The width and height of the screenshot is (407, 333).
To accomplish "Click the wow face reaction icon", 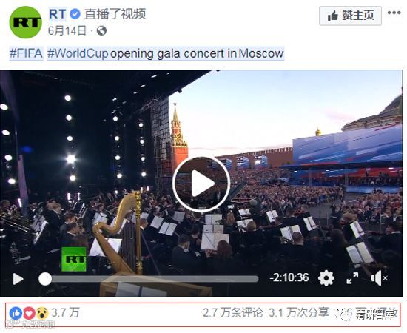I will [42, 313].
